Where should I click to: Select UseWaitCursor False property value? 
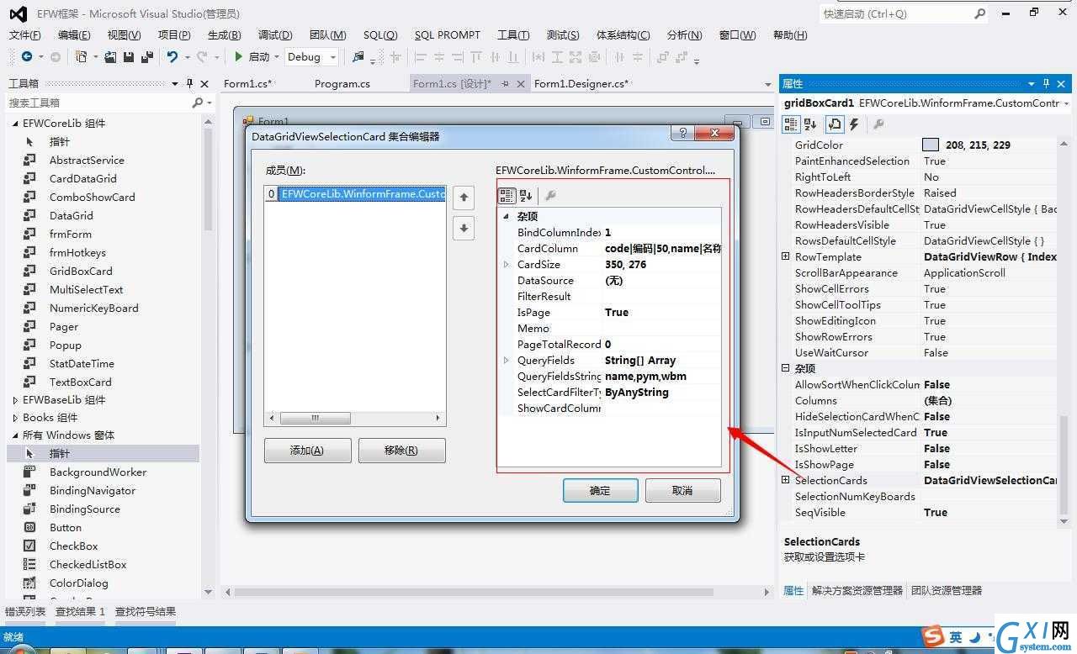pos(936,352)
